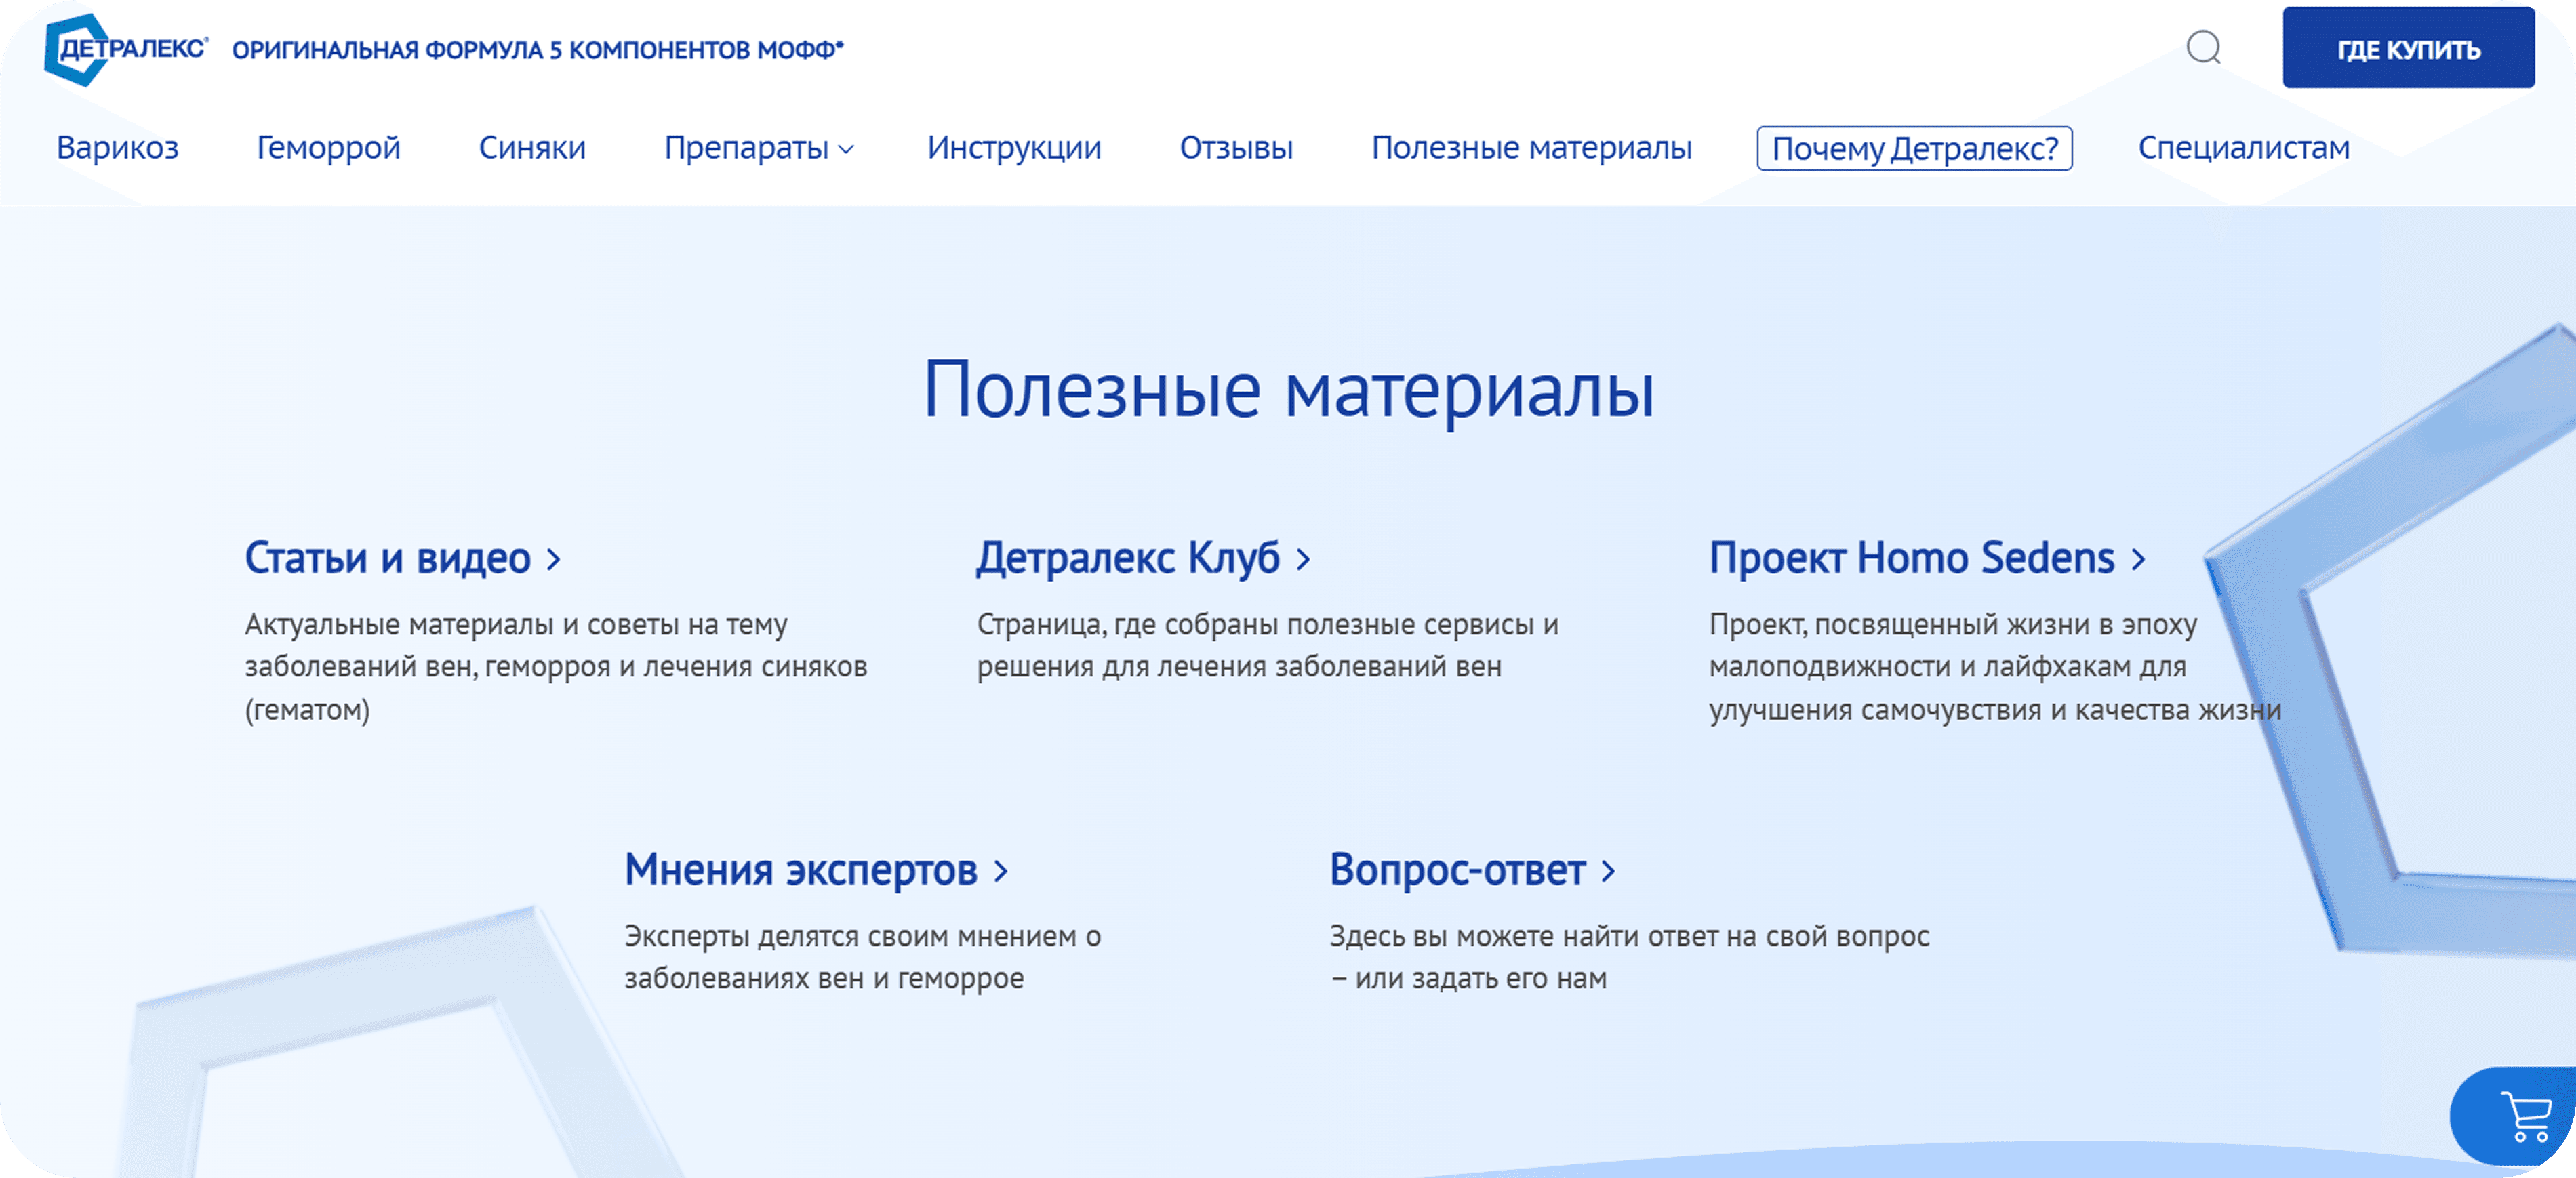Screen dimensions: 2576x1178
Task: Go to the Геморрой section
Action: (x=329, y=148)
